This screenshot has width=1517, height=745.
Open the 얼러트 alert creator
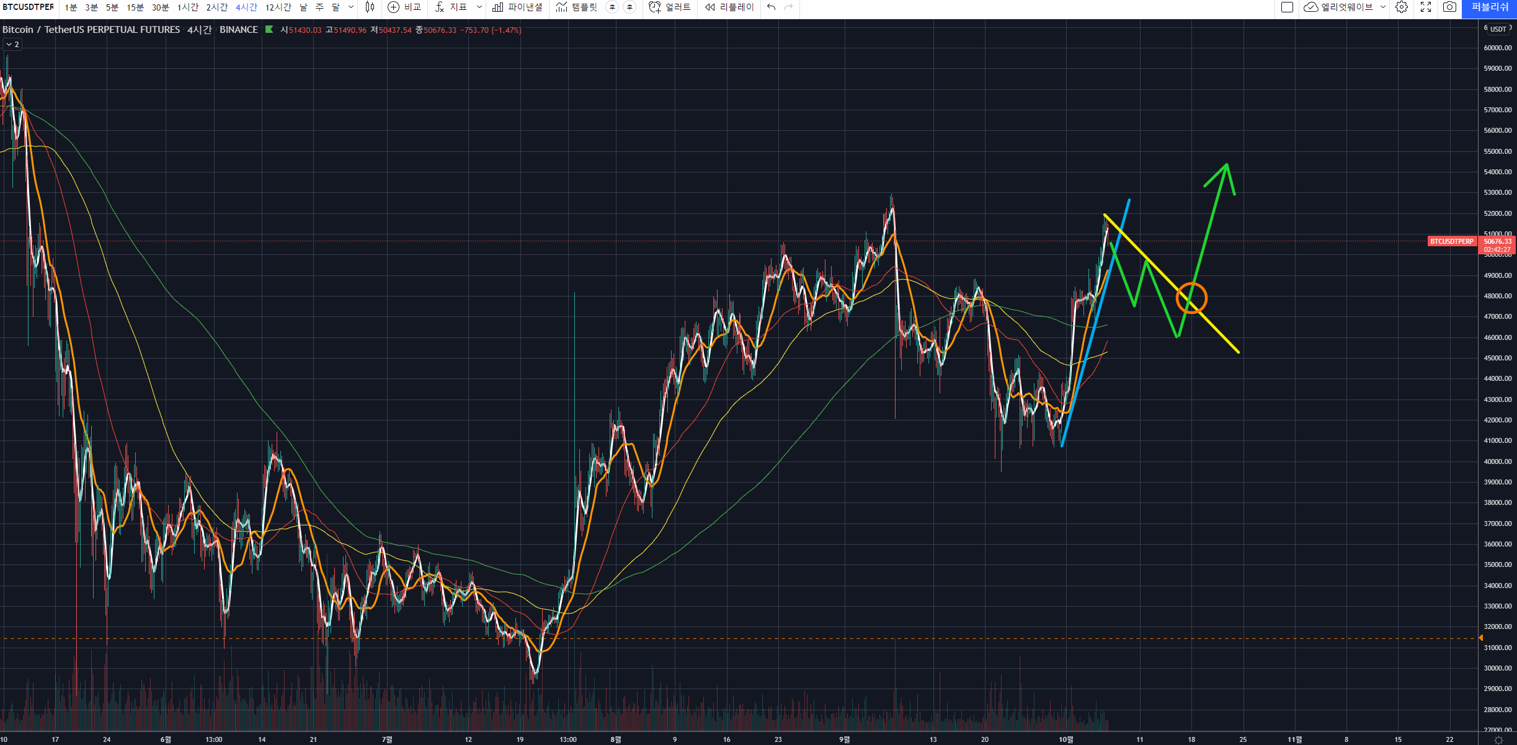coord(670,7)
